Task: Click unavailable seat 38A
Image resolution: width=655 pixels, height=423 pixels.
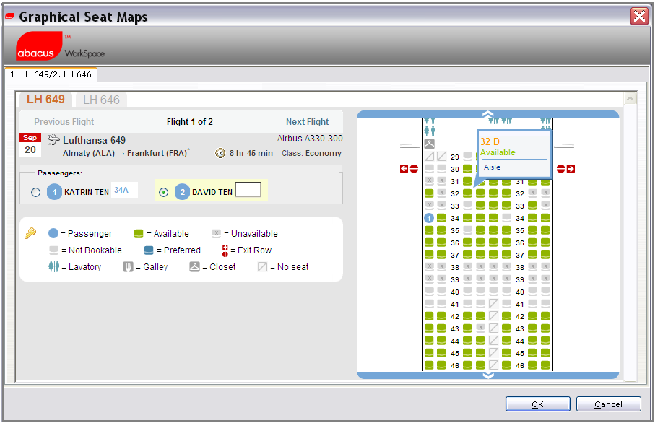Action: click(x=429, y=266)
